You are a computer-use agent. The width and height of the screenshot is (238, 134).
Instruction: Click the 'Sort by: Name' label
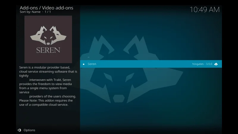pyautogui.click(x=30, y=12)
